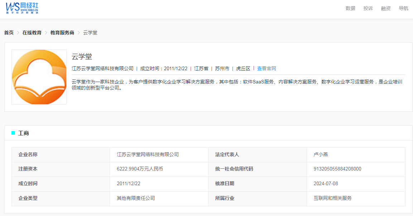Open the 投诉 menu item
The image size is (413, 216).
coord(368,9)
